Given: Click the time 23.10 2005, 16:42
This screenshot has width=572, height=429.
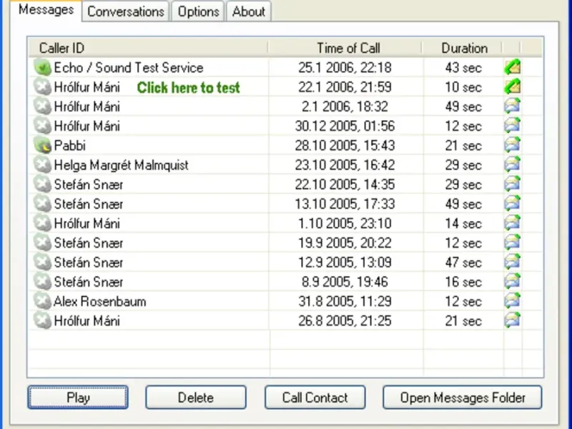Looking at the screenshot, I should pyautogui.click(x=345, y=165).
